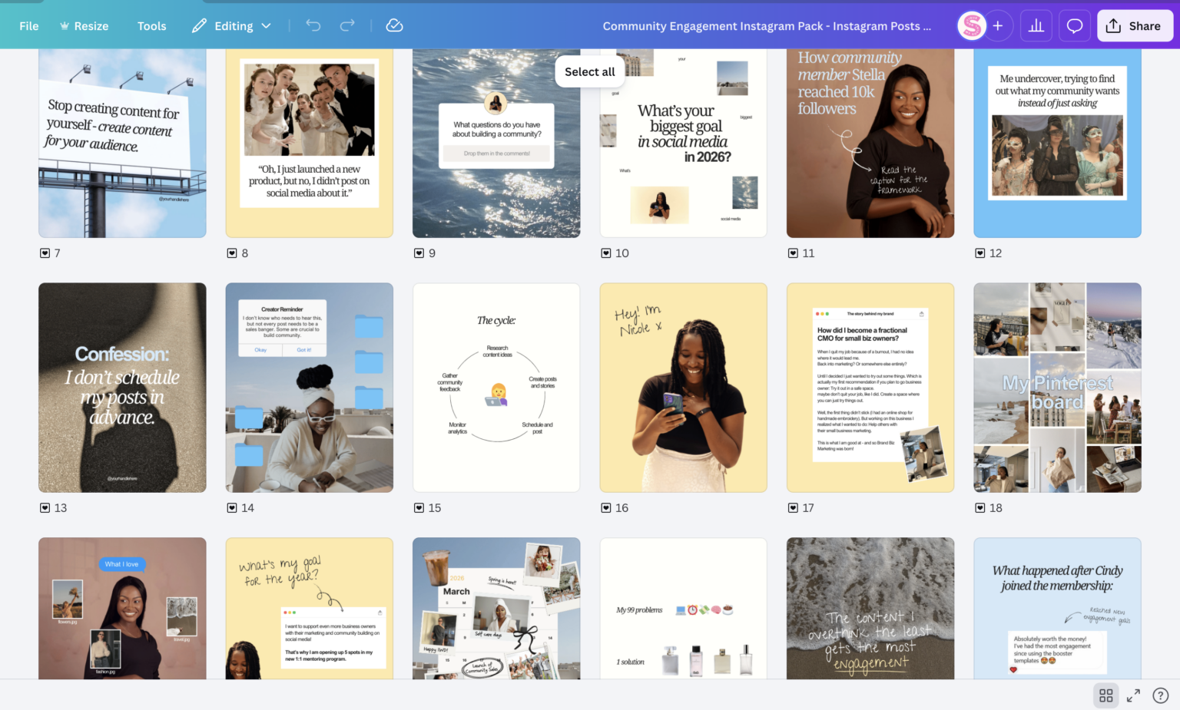Open the help question mark icon

[x=1160, y=695]
